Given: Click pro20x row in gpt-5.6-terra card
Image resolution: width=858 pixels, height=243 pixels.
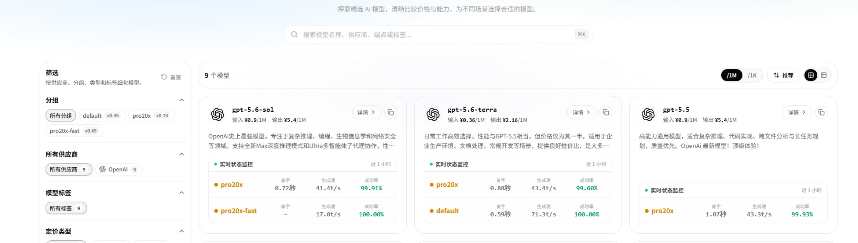Looking at the screenshot, I should tap(518, 185).
